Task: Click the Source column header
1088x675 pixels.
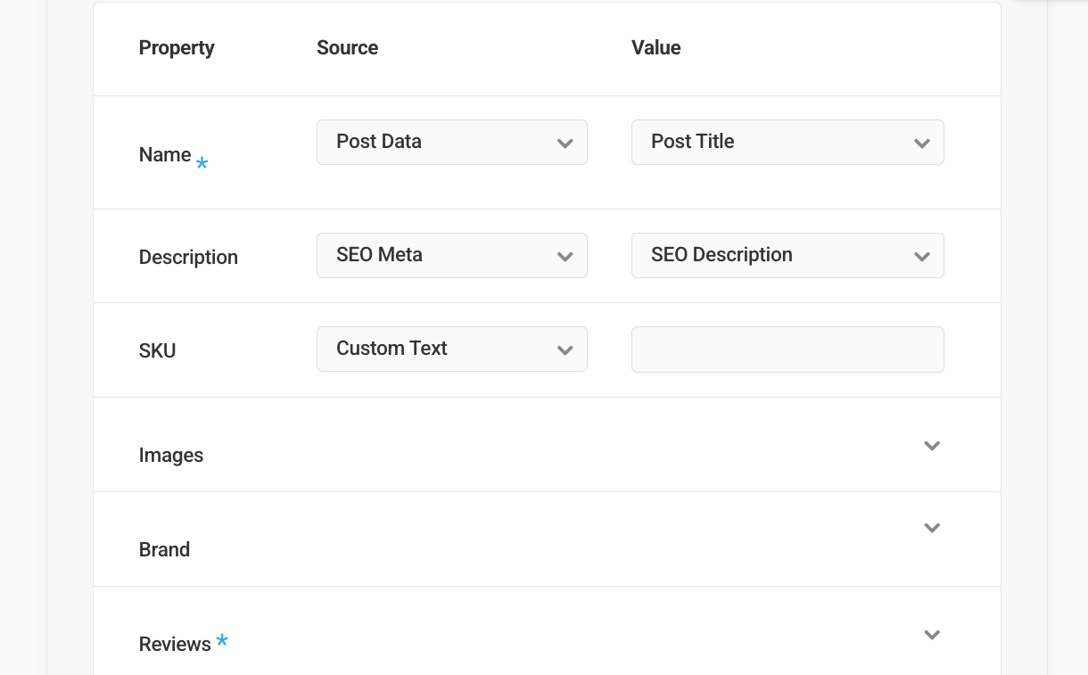Action: coord(347,48)
